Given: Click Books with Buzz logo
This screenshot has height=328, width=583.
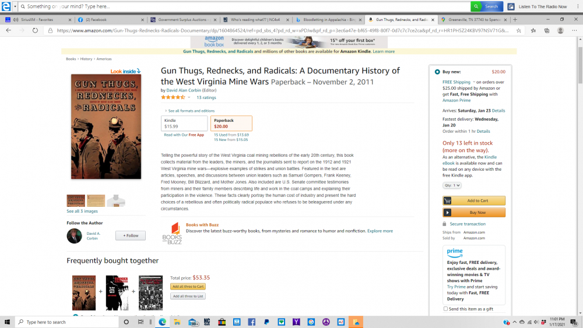Looking at the screenshot, I should click(x=172, y=233).
